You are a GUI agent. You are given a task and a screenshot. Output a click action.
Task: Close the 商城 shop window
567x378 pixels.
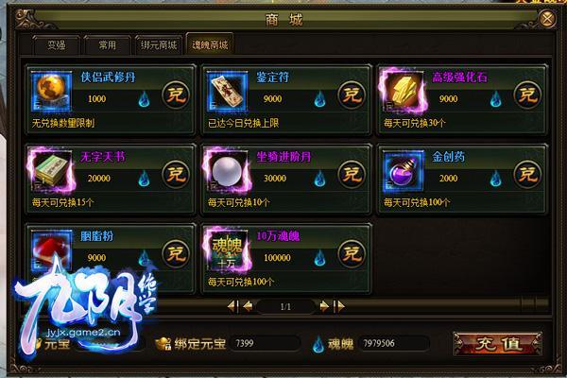click(x=547, y=19)
